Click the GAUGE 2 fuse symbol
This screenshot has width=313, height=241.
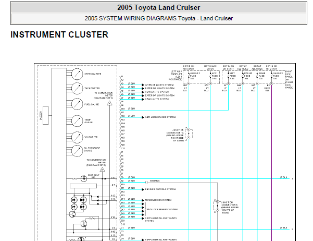click(x=272, y=77)
